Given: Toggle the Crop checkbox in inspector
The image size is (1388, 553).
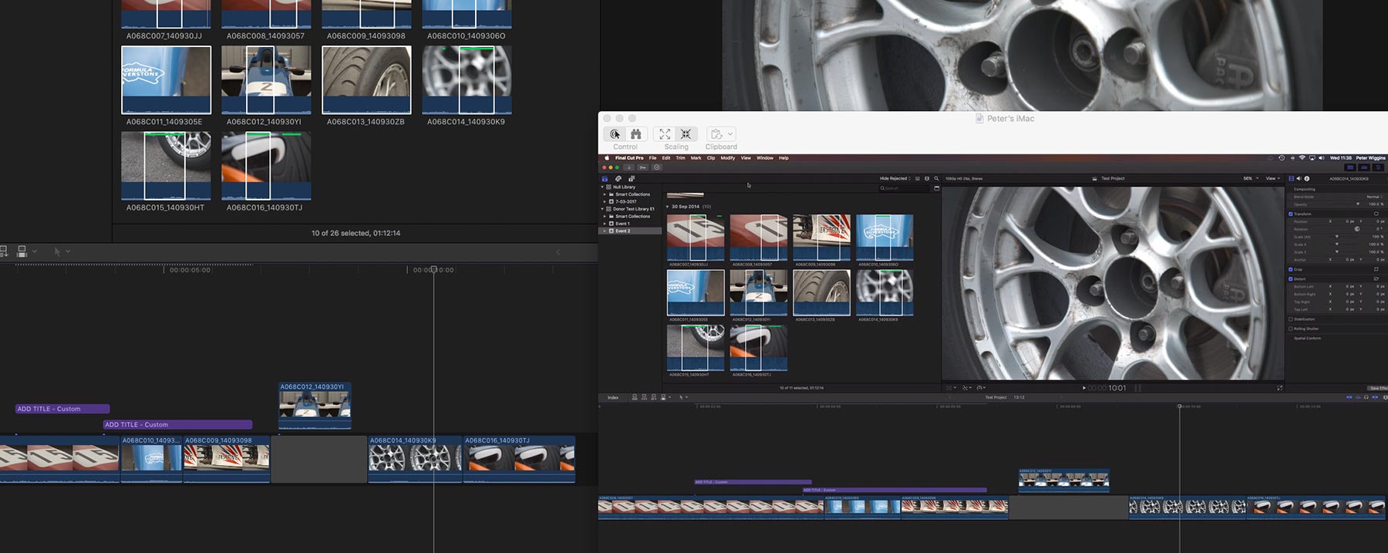Looking at the screenshot, I should 1290,269.
